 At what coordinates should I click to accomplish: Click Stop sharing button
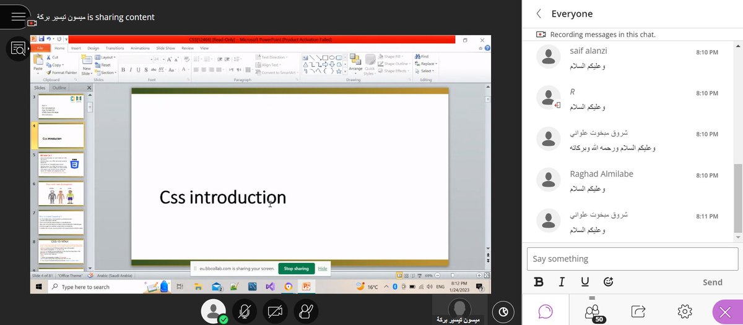(296, 269)
